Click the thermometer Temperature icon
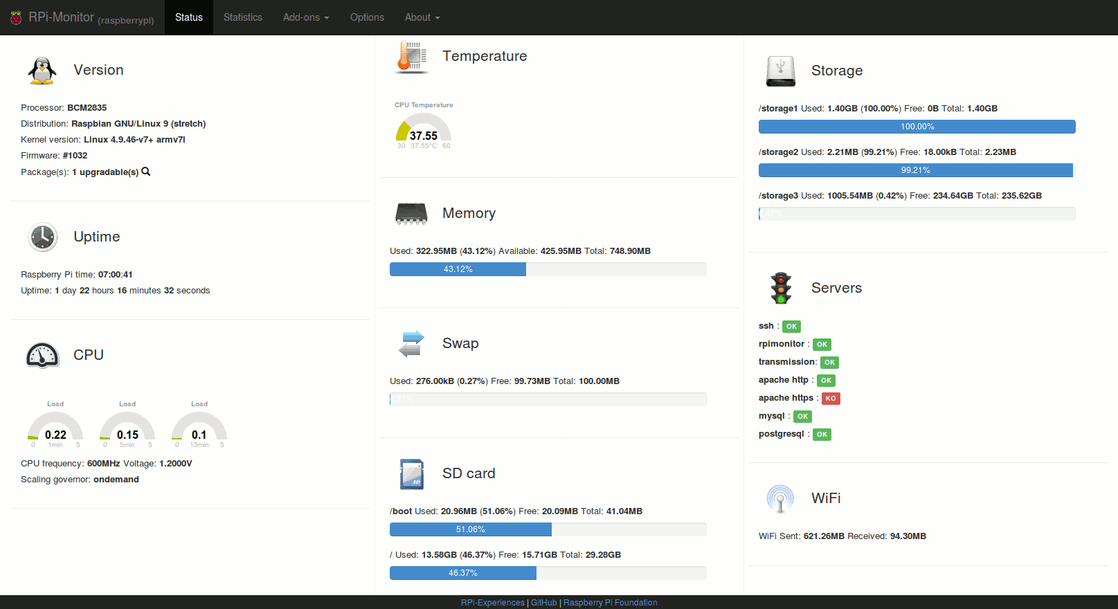 pos(412,57)
